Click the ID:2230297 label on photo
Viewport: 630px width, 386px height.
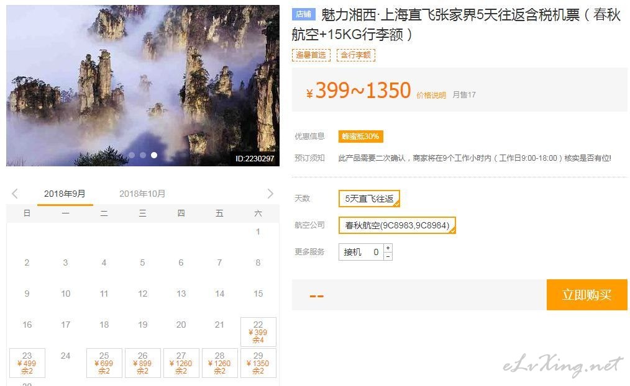pyautogui.click(x=255, y=158)
